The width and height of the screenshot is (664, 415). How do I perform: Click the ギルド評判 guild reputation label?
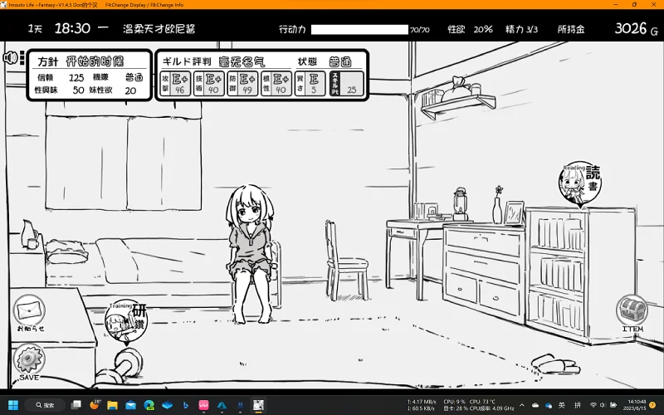[x=187, y=61]
